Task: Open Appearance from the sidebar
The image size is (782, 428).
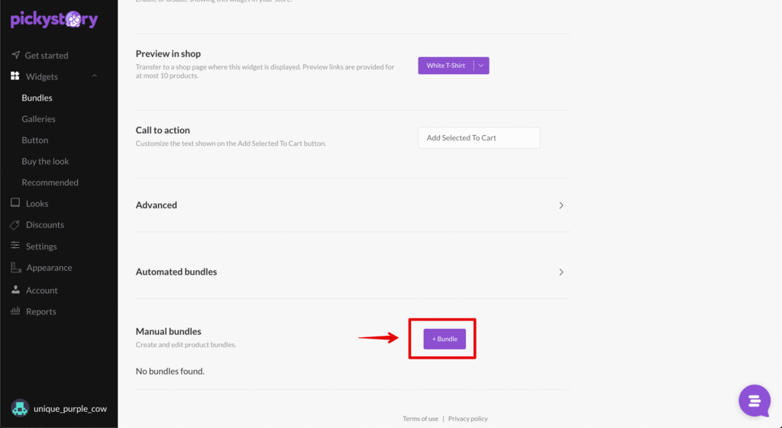Action: pyautogui.click(x=49, y=268)
